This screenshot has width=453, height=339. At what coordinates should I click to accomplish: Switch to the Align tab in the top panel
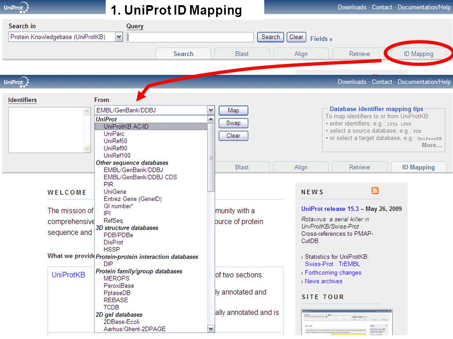coord(301,54)
